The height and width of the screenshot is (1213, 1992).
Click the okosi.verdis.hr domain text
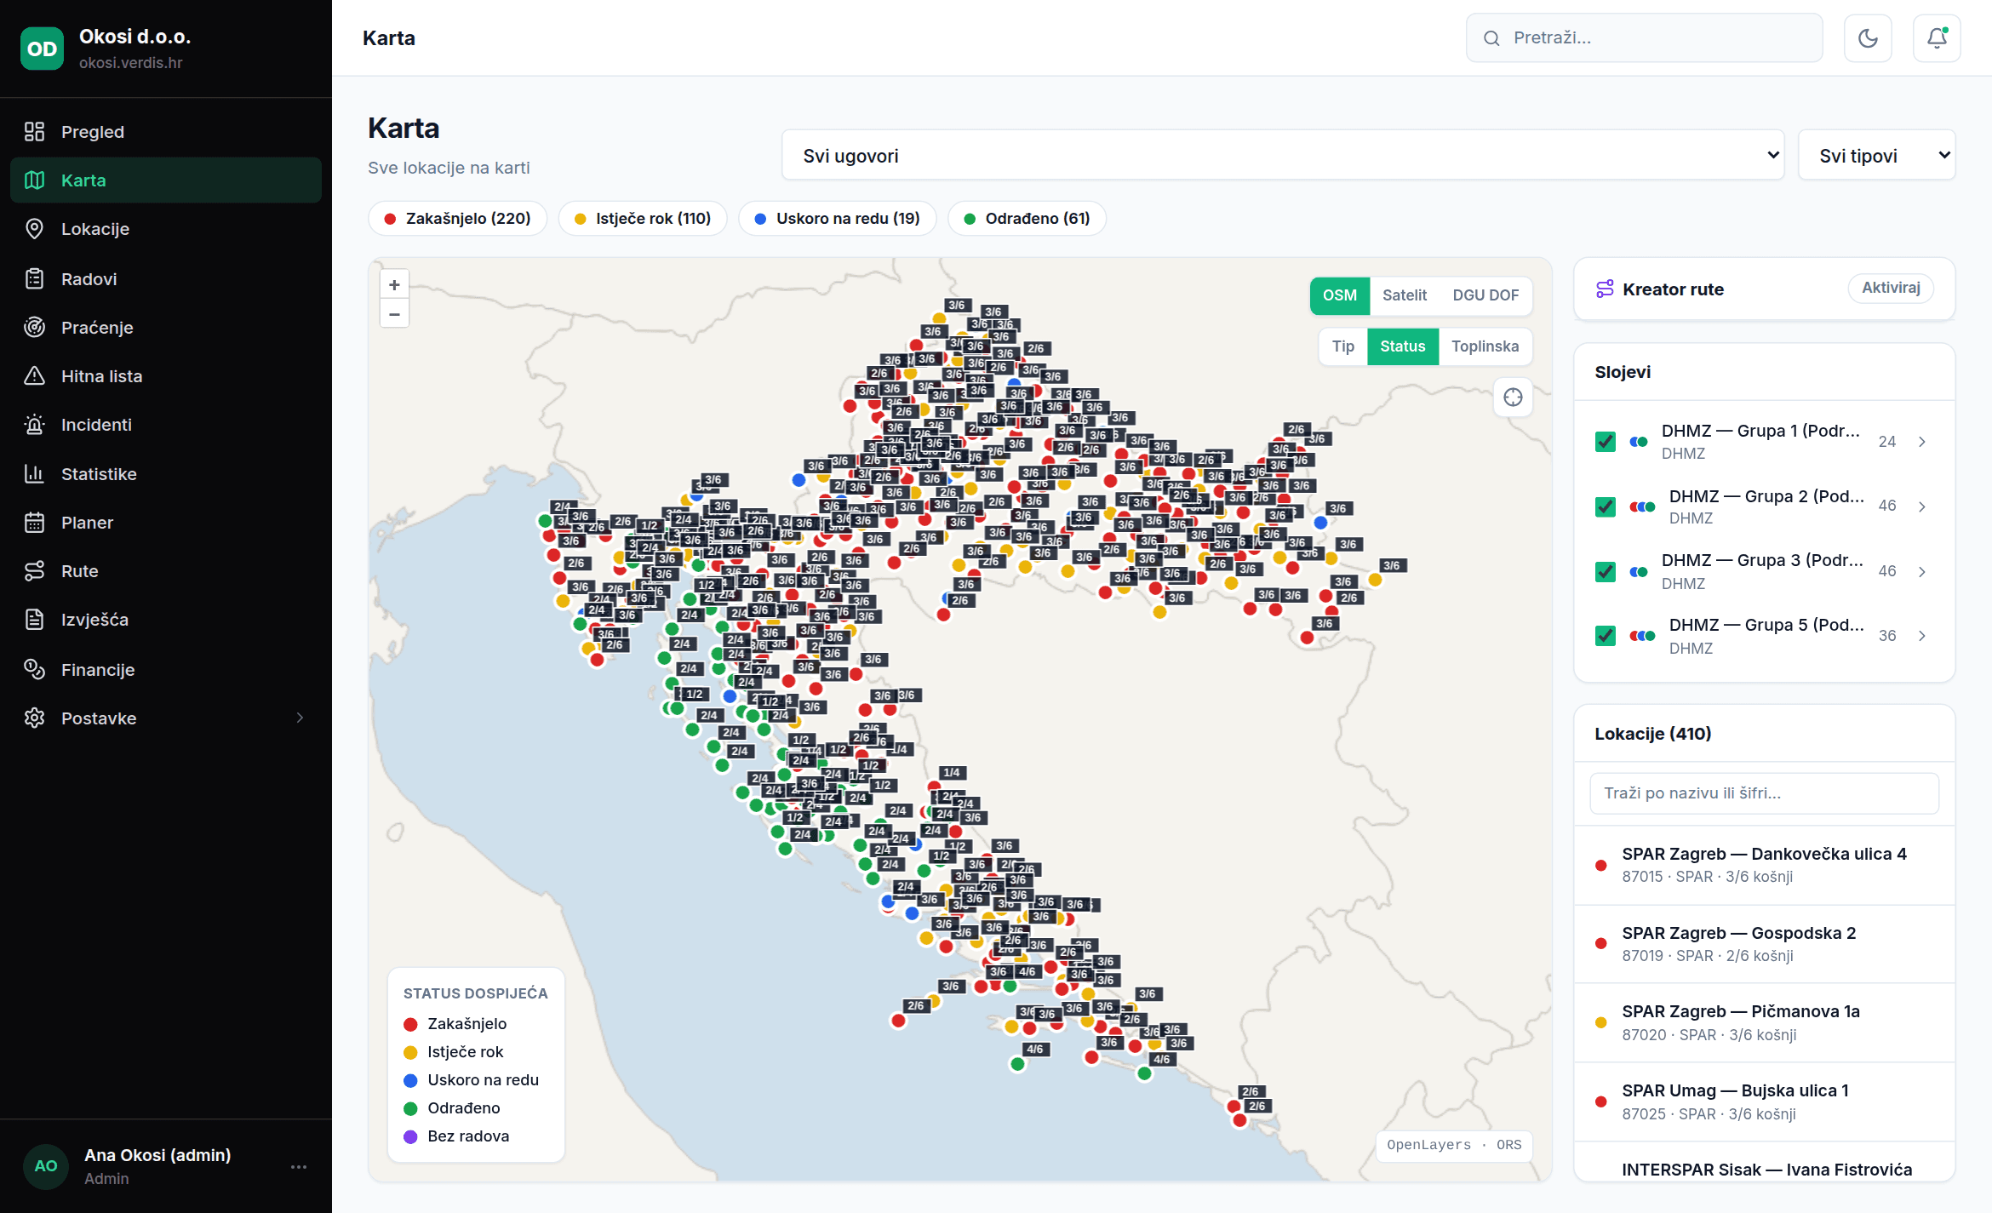coord(130,63)
